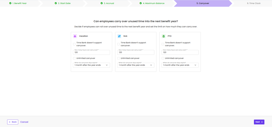Click Vacation carryover hours input field
272x127 pixels.
[91, 52]
